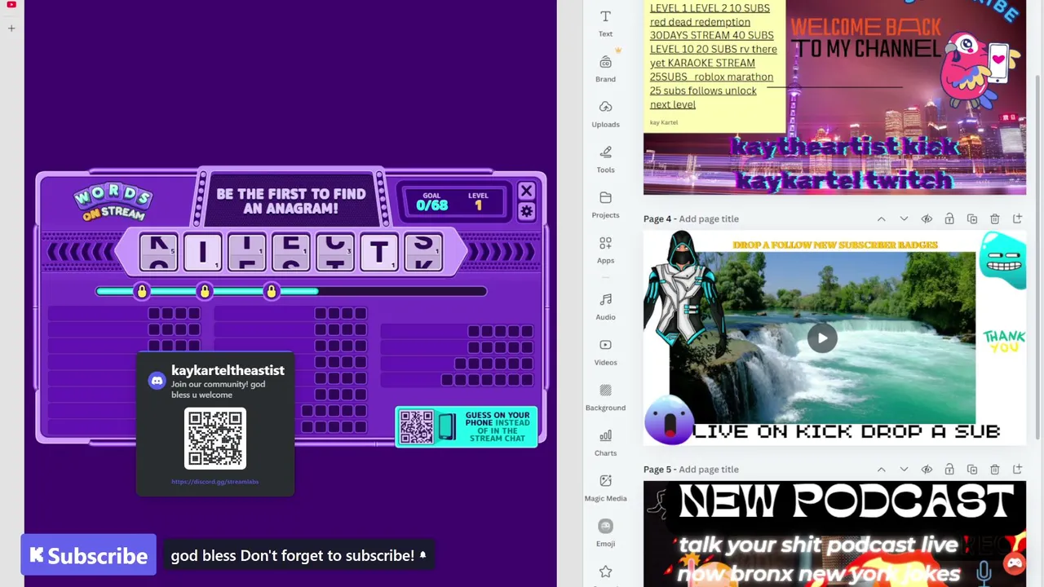Screen dimensions: 1044x587
Task: Delete Page 5 with the trash icon
Action: [x=995, y=469]
